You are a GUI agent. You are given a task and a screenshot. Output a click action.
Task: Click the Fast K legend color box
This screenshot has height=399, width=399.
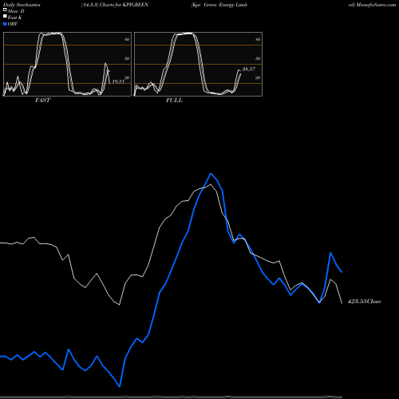[5, 17]
